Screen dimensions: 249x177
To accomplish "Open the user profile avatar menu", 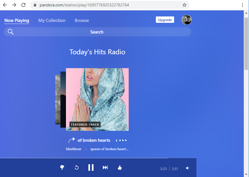I will (x=187, y=20).
